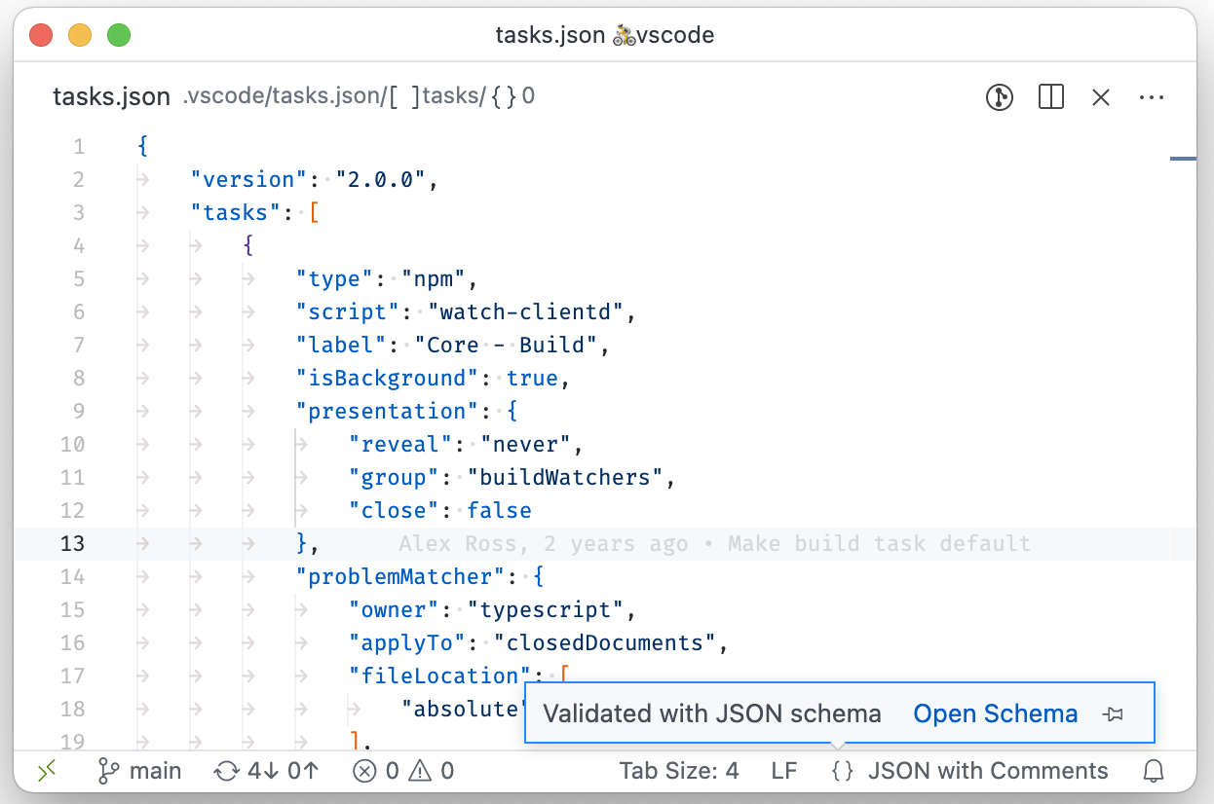Pin the schema validation notification
This screenshot has height=804, width=1214.
coord(1113,713)
